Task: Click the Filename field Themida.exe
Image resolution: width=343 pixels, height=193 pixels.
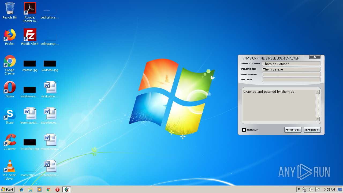Action: click(x=291, y=69)
